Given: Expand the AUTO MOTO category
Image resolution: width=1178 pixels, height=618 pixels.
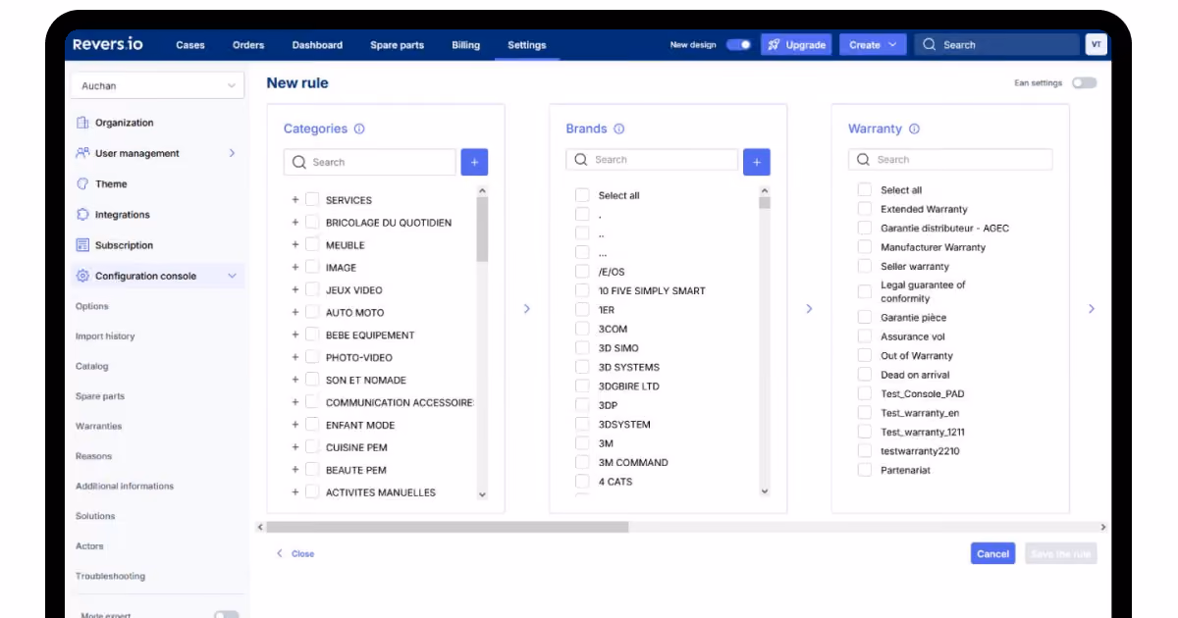Looking at the screenshot, I should [x=294, y=312].
